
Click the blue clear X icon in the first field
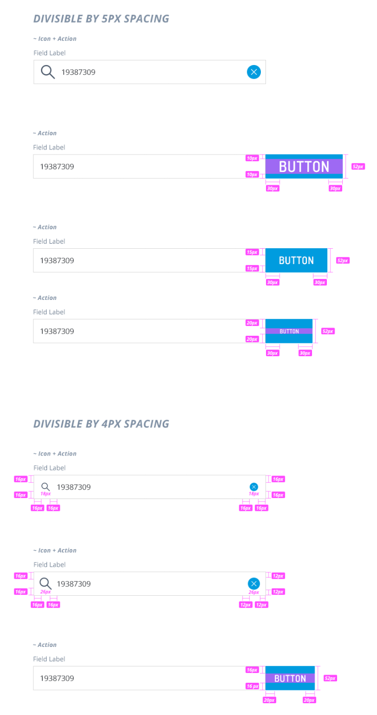coord(254,72)
